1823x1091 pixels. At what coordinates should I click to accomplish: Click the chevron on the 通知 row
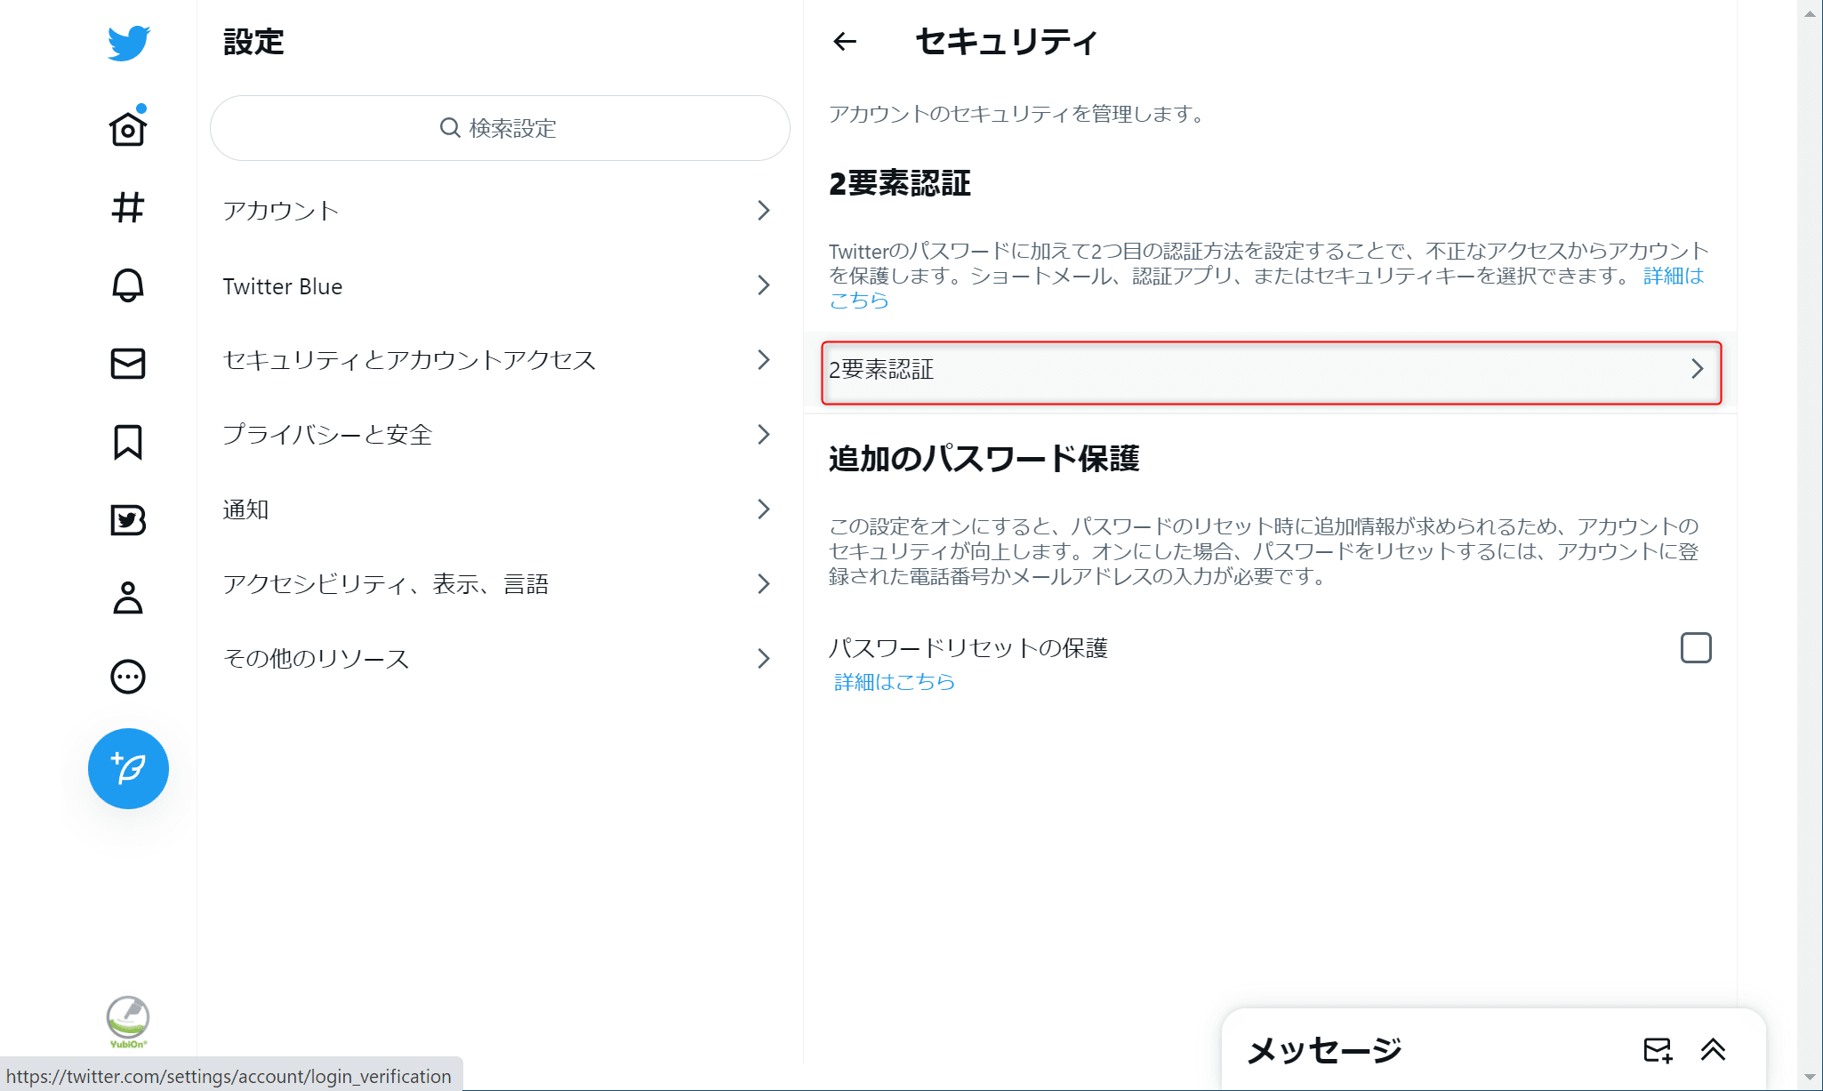pos(763,509)
